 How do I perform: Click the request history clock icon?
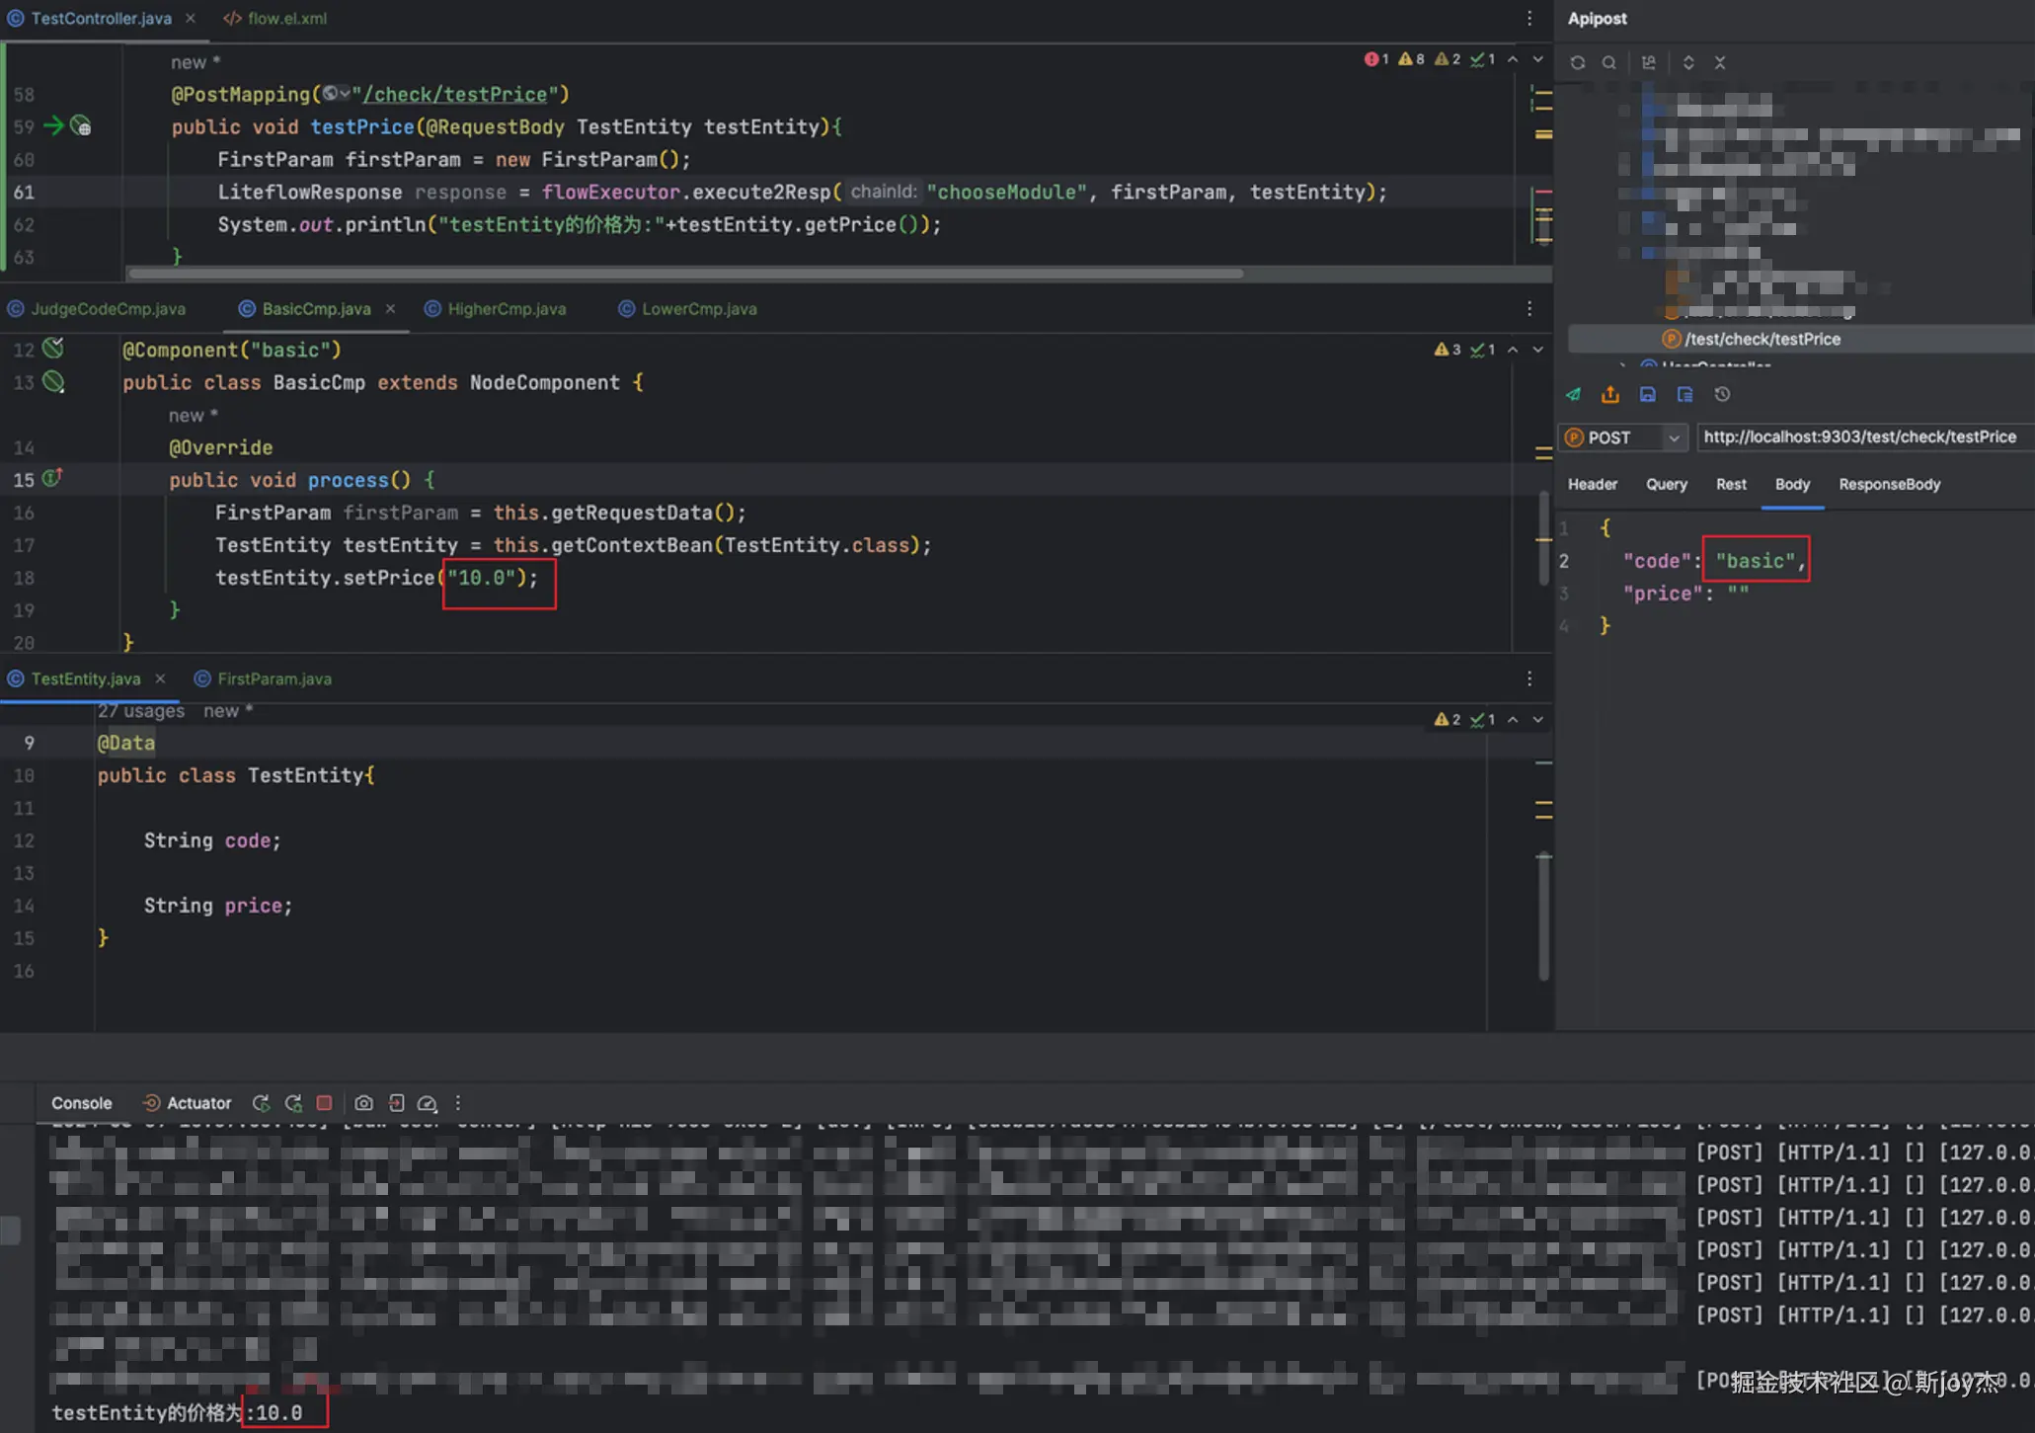[x=1722, y=394]
